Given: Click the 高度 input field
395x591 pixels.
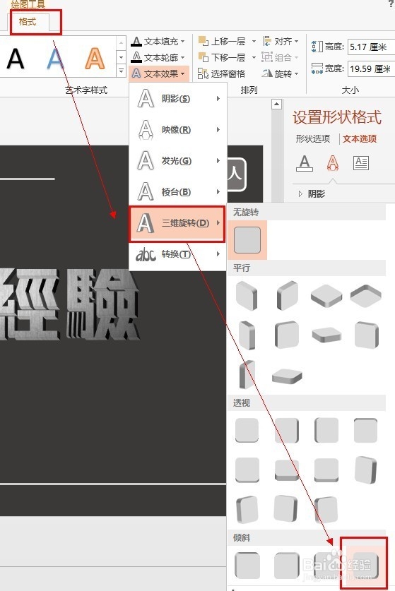Looking at the screenshot, I should click(371, 47).
